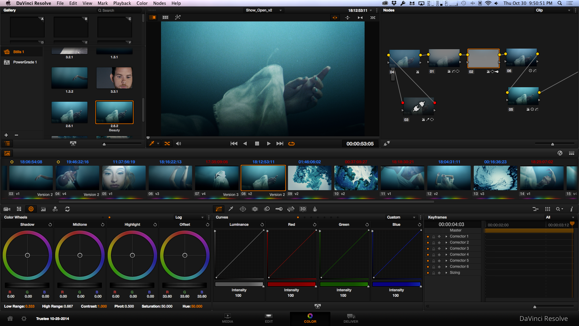The width and height of the screenshot is (579, 326).
Task: Open the Keyframes All dropdown
Action: pyautogui.click(x=560, y=217)
